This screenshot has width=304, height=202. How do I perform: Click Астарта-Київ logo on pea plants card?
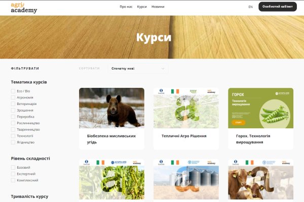click(x=119, y=163)
